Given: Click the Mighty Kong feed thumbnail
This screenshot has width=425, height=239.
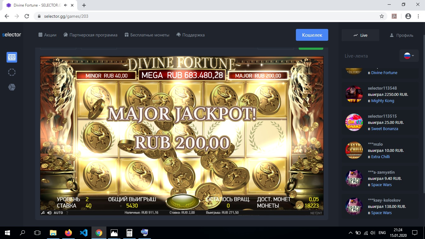Looking at the screenshot, I should 354,94.
